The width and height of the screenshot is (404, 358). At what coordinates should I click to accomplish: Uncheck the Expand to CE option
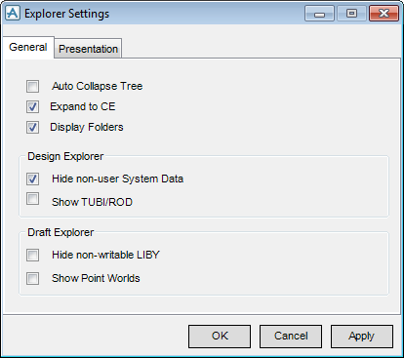32,106
